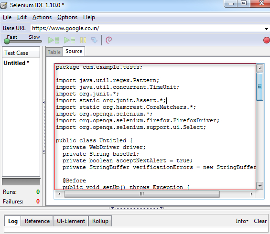This screenshot has width=270, height=234.
Task: Open the Info dropdown in log pane
Action: (242, 221)
